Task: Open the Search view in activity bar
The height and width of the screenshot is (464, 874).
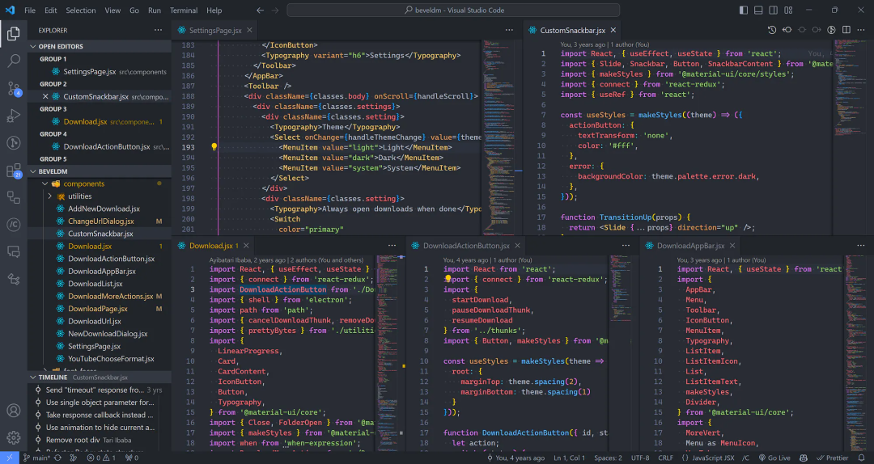Action: tap(14, 61)
